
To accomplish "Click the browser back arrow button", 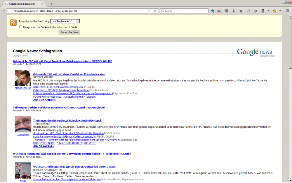I will (4, 11).
